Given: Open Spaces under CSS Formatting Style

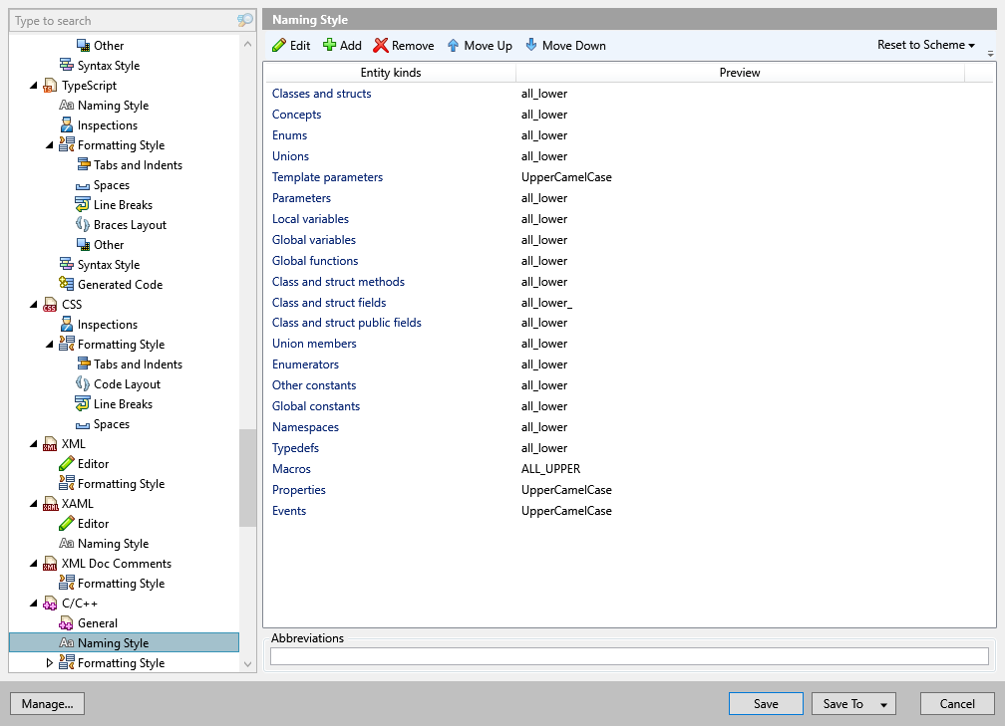Looking at the screenshot, I should click(x=111, y=423).
